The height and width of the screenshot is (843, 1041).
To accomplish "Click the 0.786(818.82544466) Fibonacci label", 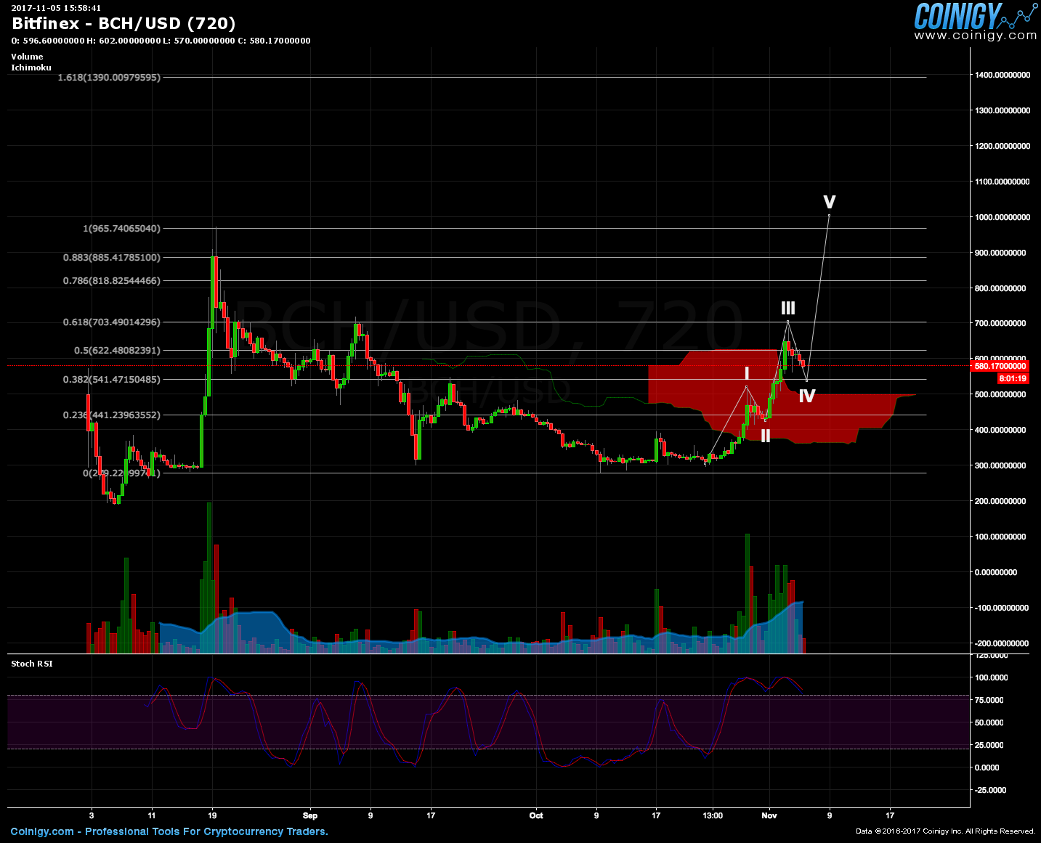I will (x=112, y=280).
